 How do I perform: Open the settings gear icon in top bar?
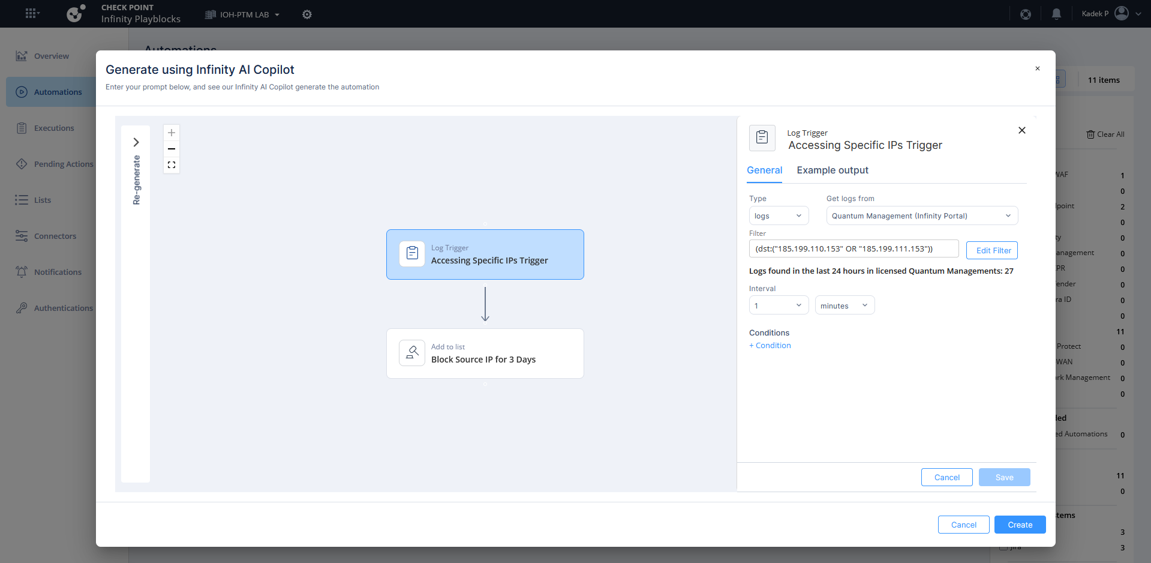coord(307,14)
